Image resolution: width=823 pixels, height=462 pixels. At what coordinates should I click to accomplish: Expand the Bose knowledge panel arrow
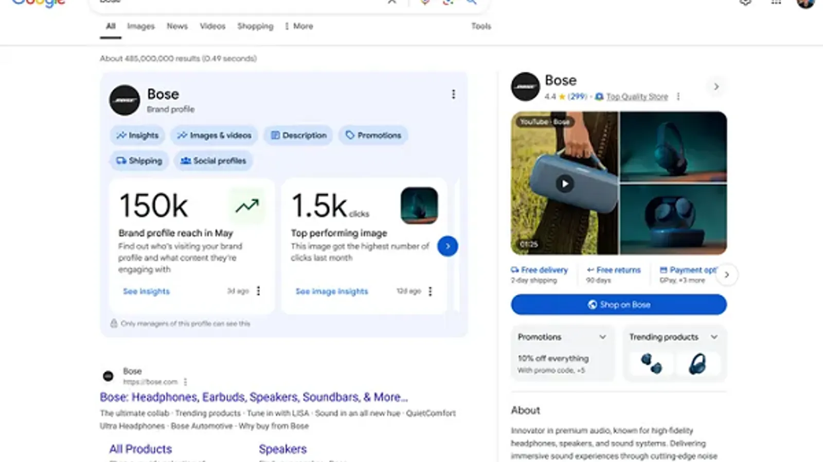pyautogui.click(x=716, y=87)
